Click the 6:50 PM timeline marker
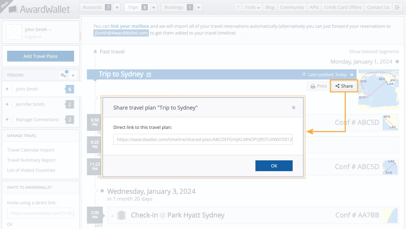Screen dimensions: 406x229 click(x=95, y=122)
